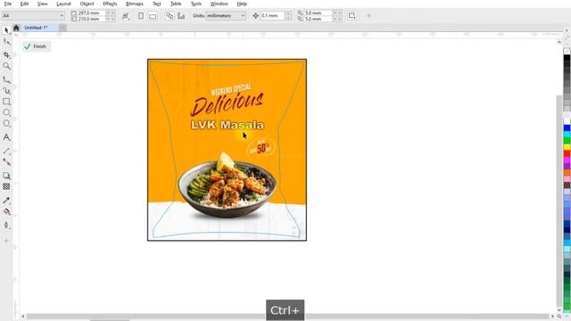Select the Shape tool

click(6, 42)
